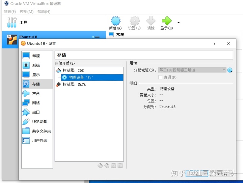Screen dimensions: 243x183
Task: Close the Ubuntu18 settings dialog
Action: [x=228, y=43]
